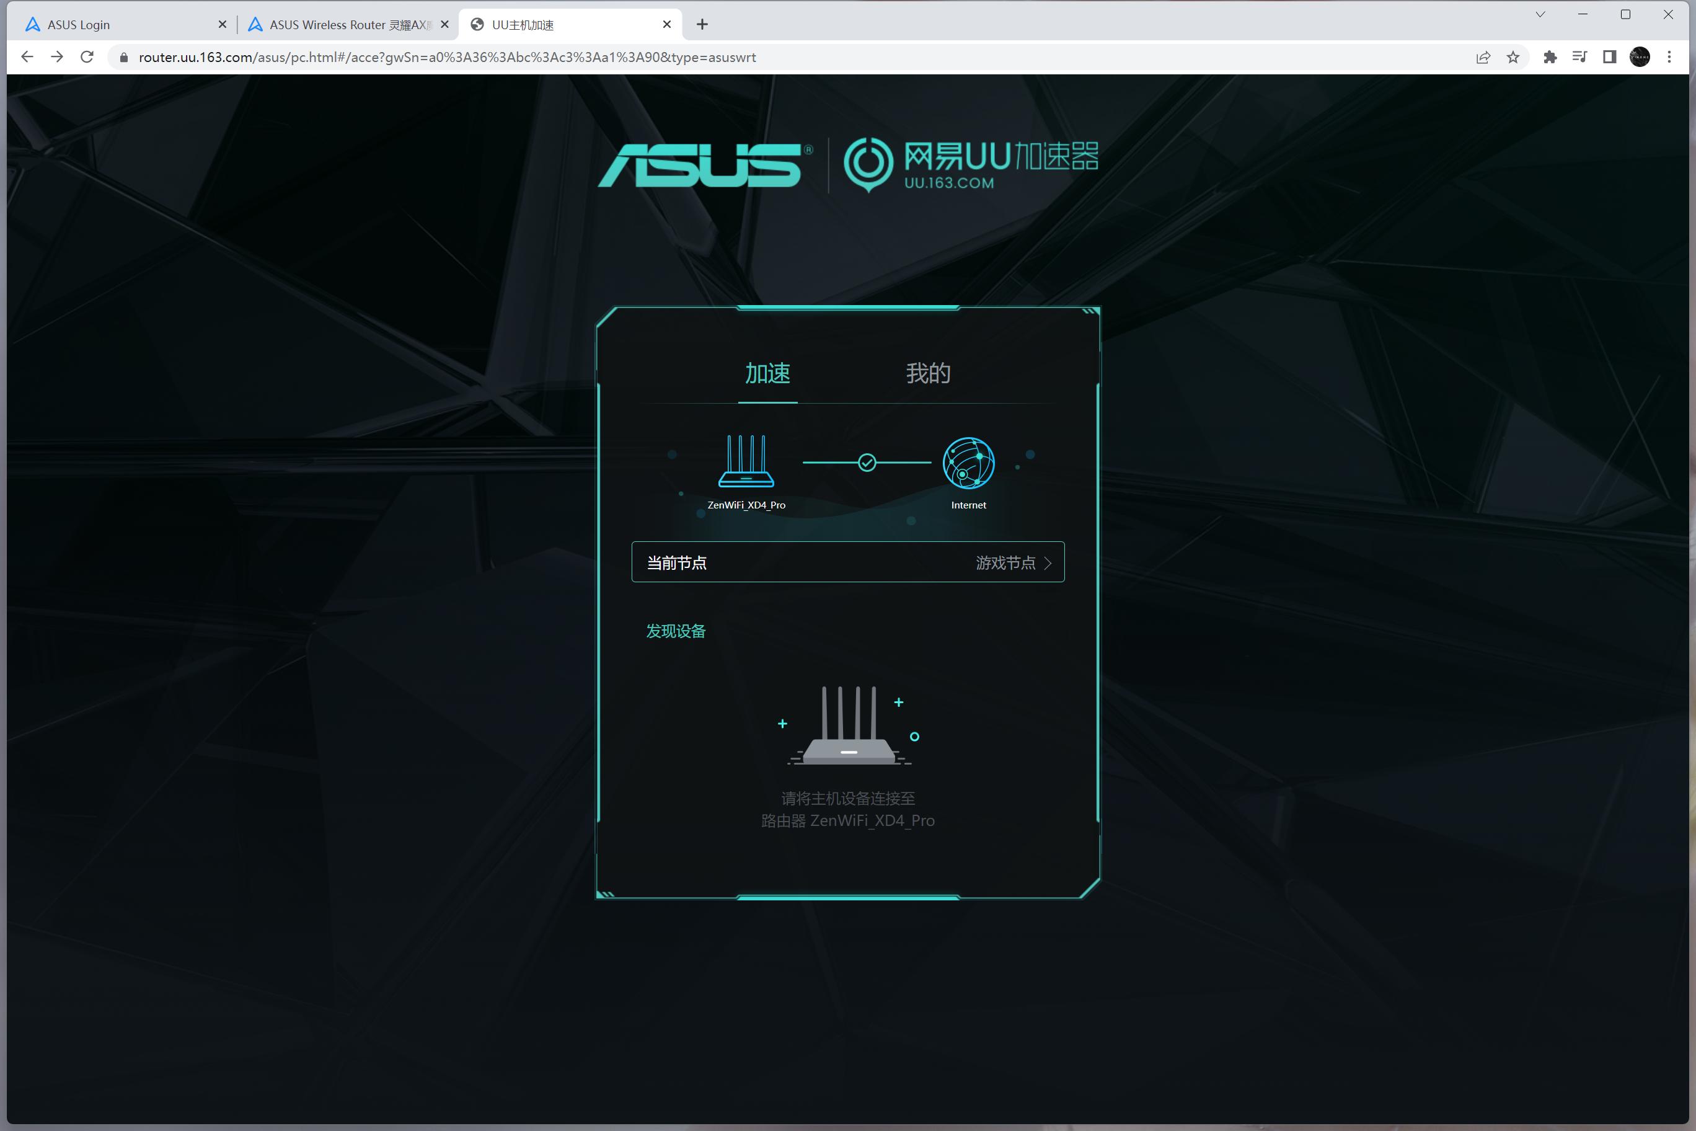The width and height of the screenshot is (1696, 1131).
Task: Select the 加速 tab
Action: click(x=767, y=374)
